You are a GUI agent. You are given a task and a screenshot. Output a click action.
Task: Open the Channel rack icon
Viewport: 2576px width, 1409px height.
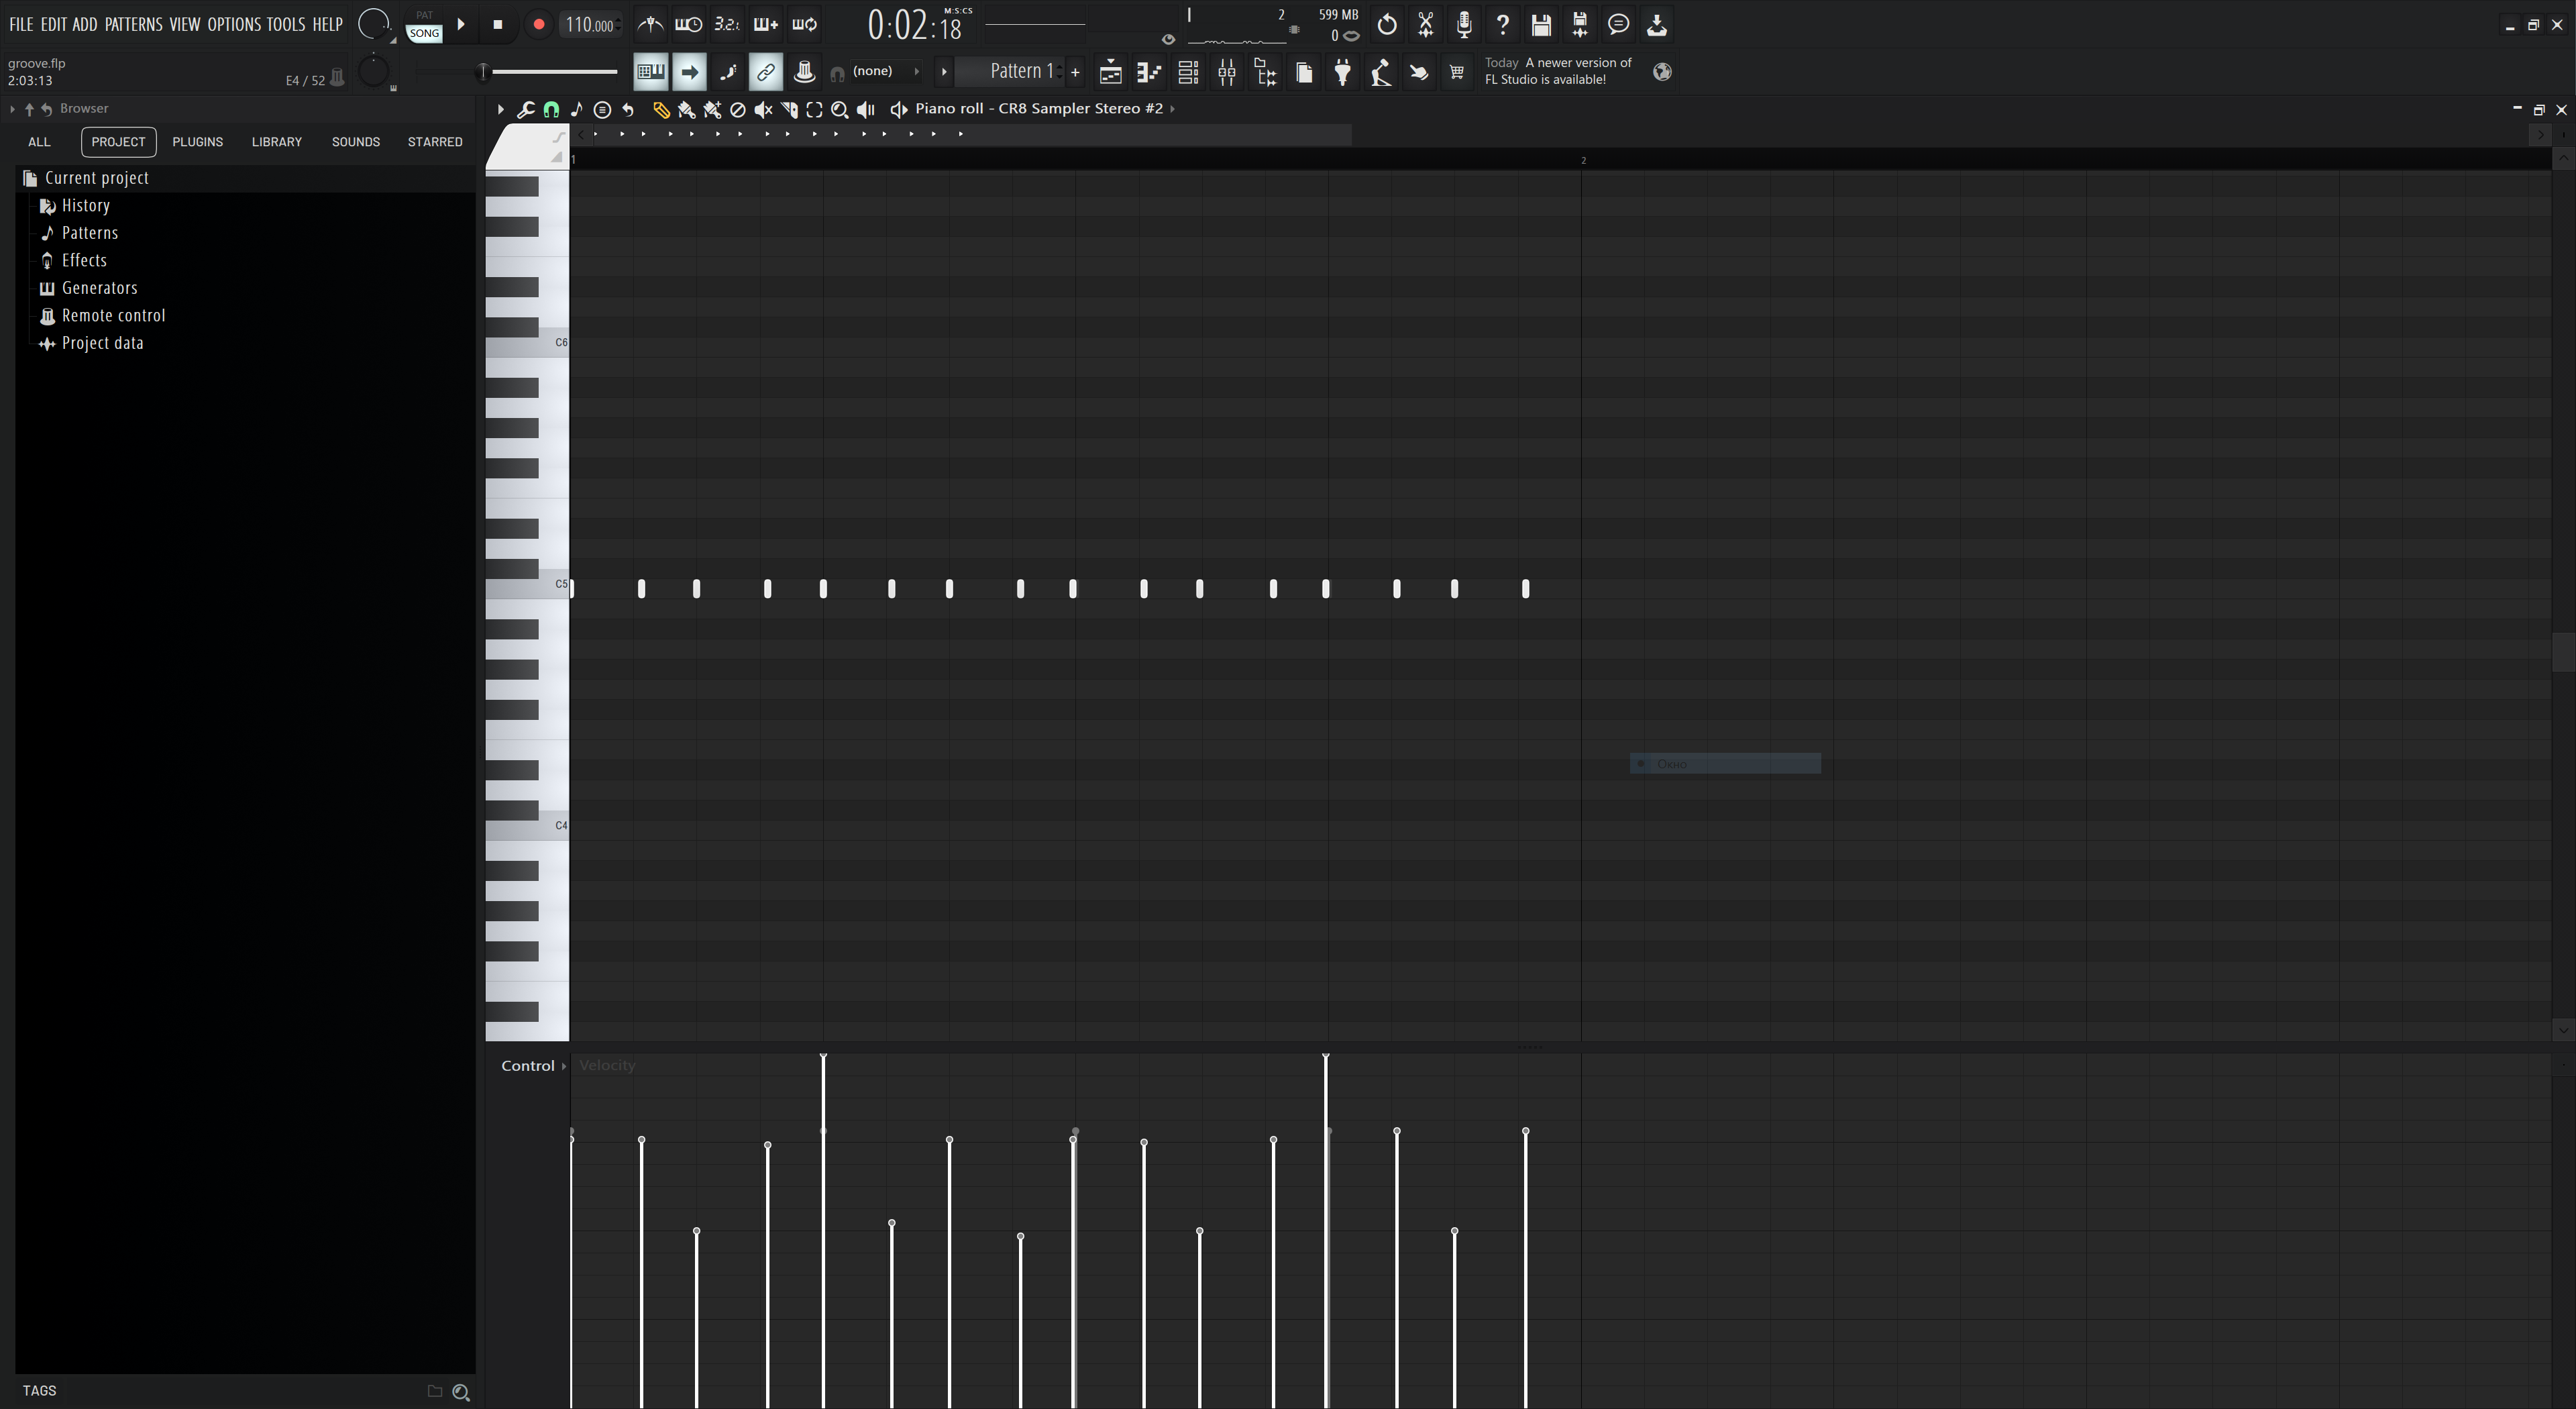(x=1188, y=72)
